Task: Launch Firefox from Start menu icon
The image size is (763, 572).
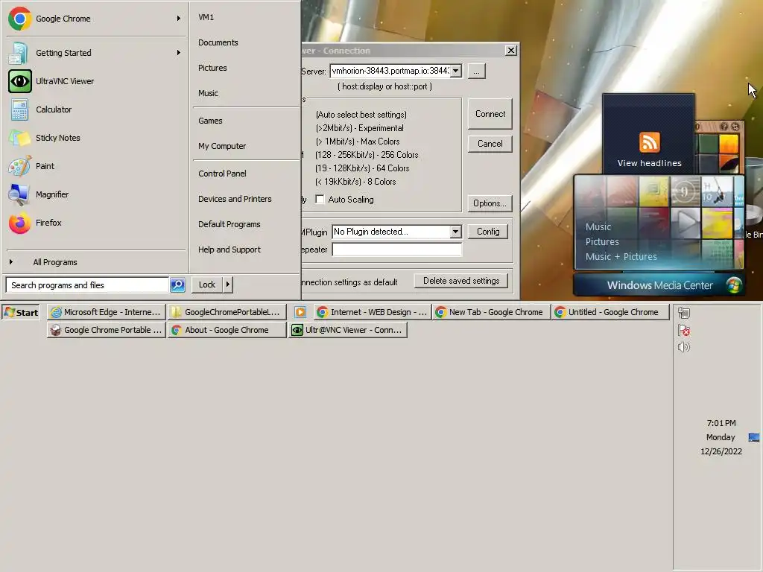Action: 19,223
